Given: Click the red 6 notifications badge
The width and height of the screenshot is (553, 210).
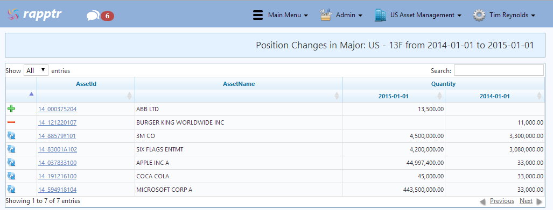Looking at the screenshot, I should [107, 16].
